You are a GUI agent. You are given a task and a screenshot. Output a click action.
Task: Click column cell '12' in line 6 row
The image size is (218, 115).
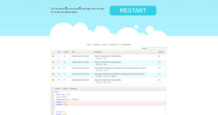point(64,62)
